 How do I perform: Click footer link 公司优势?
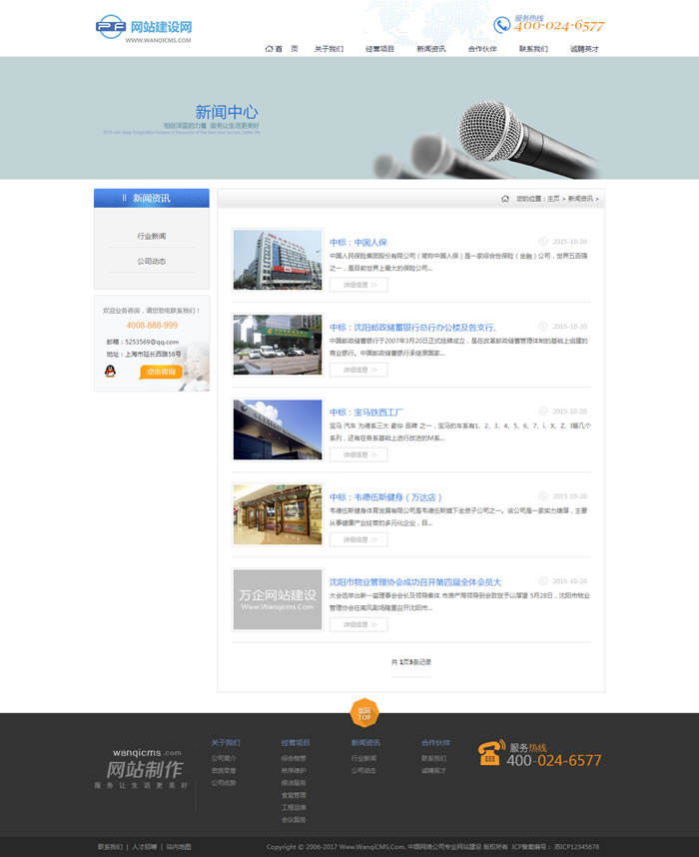point(224,783)
